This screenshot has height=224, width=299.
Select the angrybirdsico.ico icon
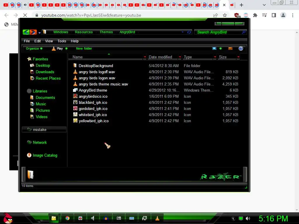[75, 96]
